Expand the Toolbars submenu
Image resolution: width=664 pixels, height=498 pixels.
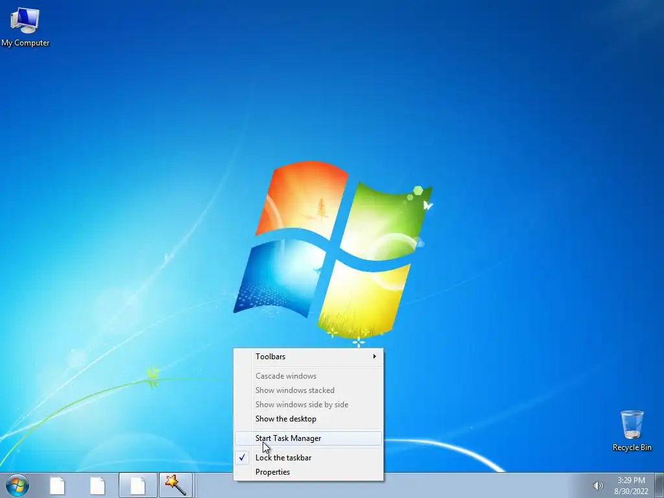[x=308, y=357]
